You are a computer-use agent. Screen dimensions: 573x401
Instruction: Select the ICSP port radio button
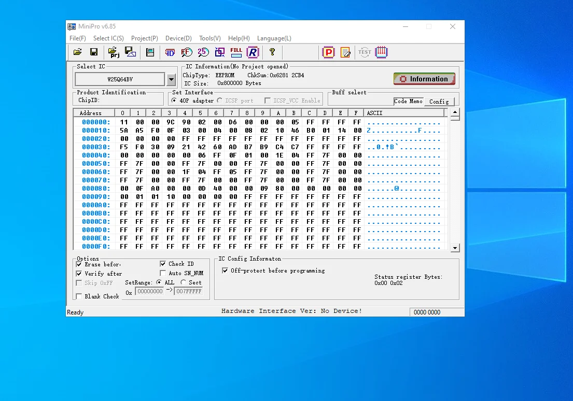[x=220, y=101]
